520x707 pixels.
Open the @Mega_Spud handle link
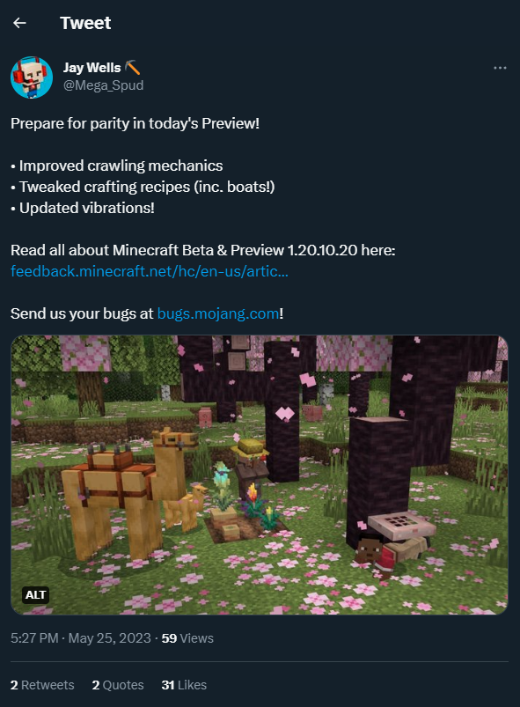[103, 85]
